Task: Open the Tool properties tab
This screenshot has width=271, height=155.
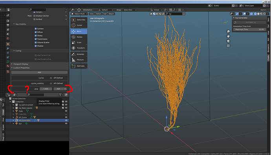Action: click(x=8, y=15)
